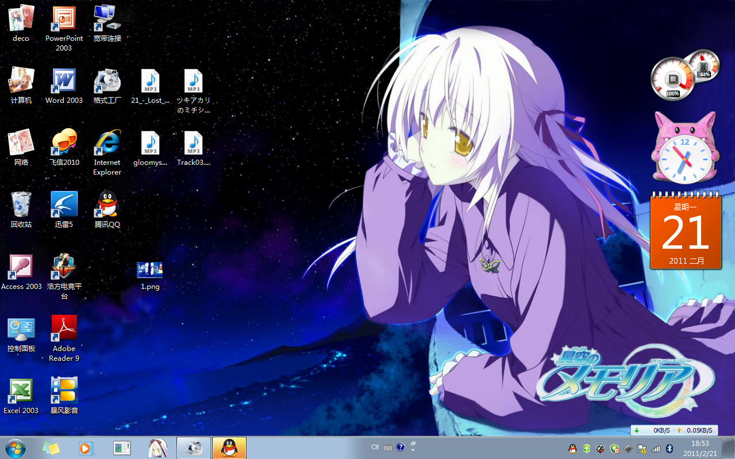Screen dimensions: 735x459
Task: Open 浩方电竞平台 shortcut
Action: click(64, 276)
